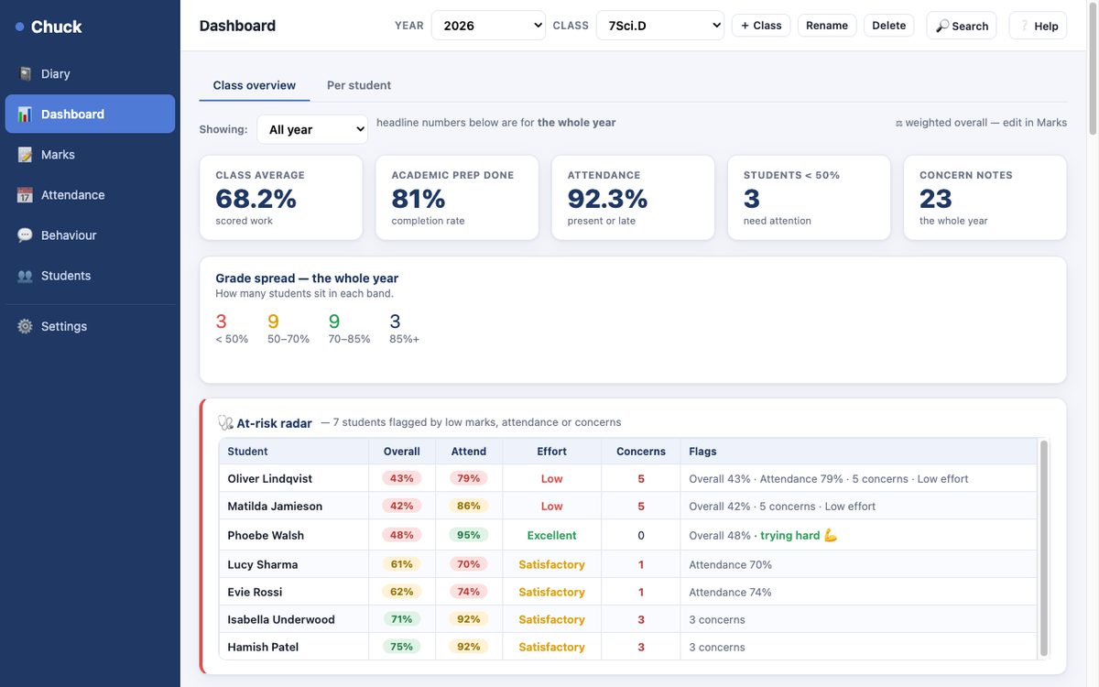
Task: Click the Concern Notes 23 card
Action: tap(985, 198)
